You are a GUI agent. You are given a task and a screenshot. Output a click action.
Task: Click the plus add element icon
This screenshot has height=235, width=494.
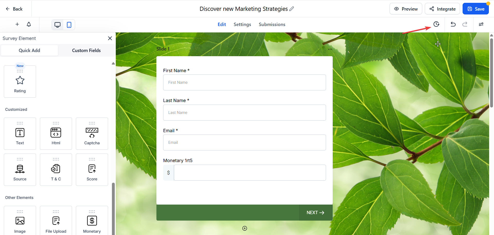coord(17,24)
